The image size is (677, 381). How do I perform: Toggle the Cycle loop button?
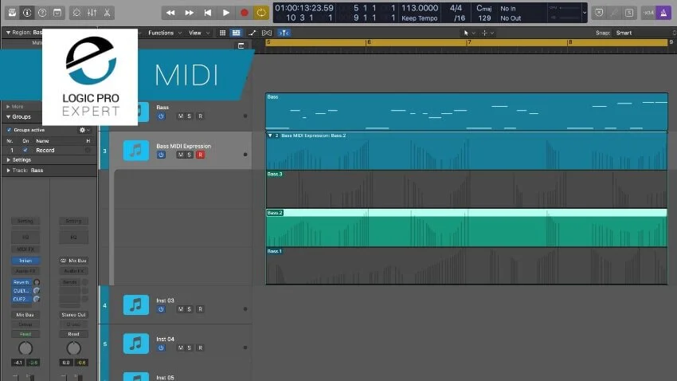261,13
